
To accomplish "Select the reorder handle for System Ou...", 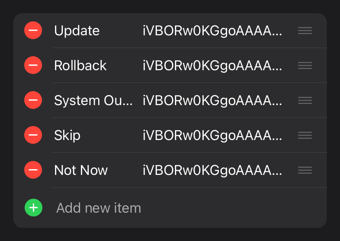I will [305, 100].
